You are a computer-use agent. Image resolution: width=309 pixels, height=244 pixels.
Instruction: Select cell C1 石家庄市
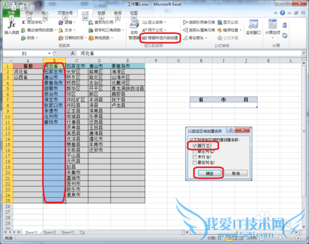tap(77, 66)
